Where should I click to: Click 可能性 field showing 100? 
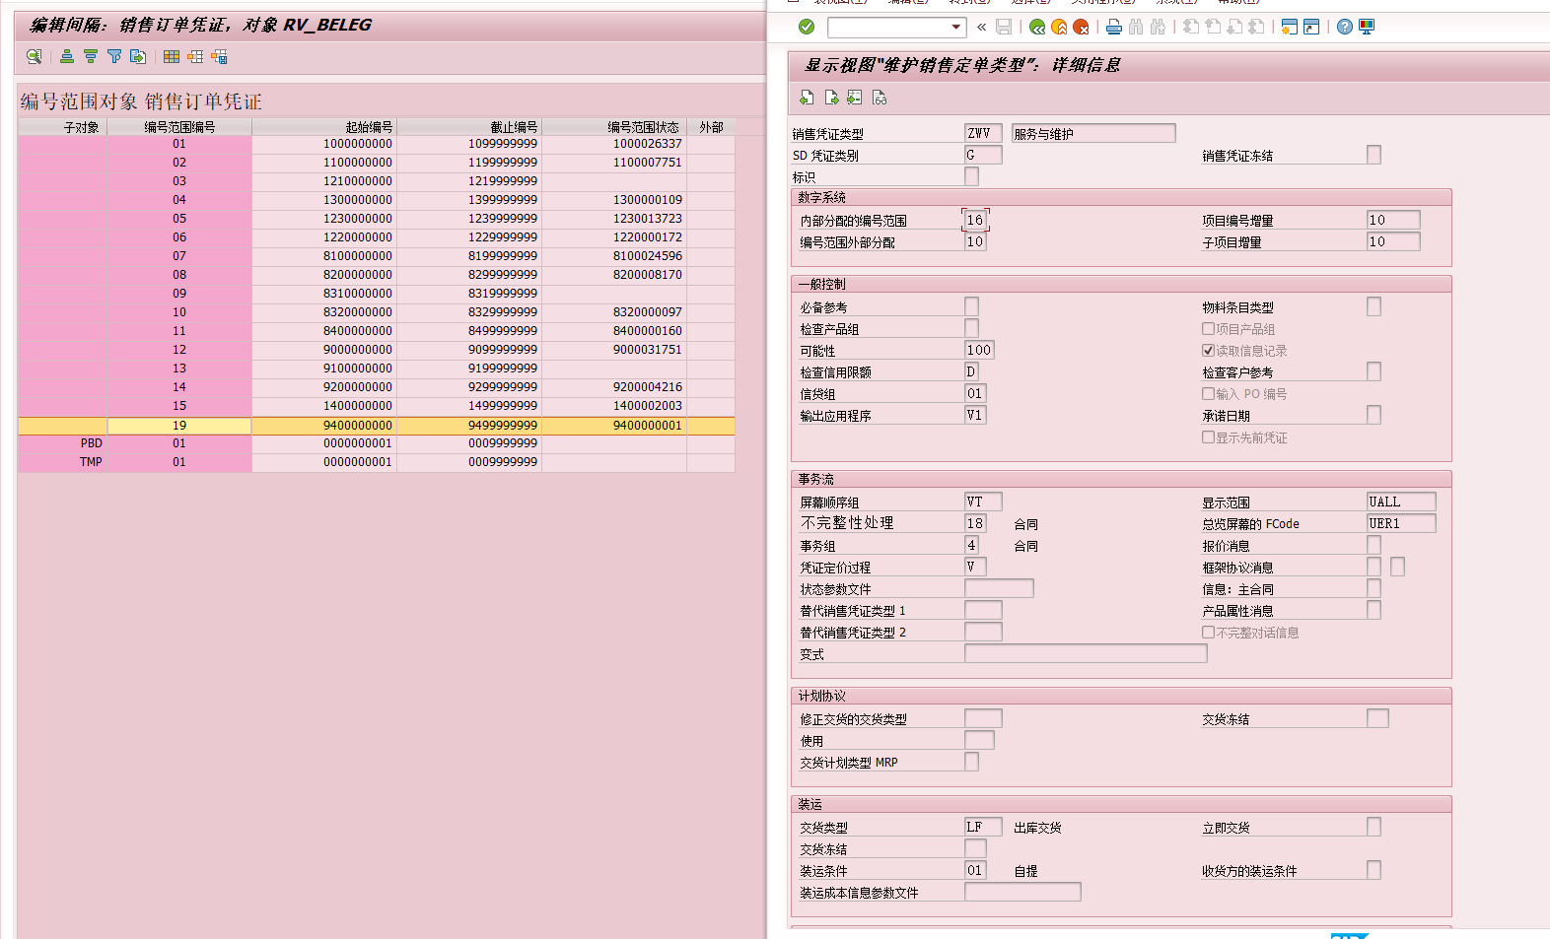(979, 350)
